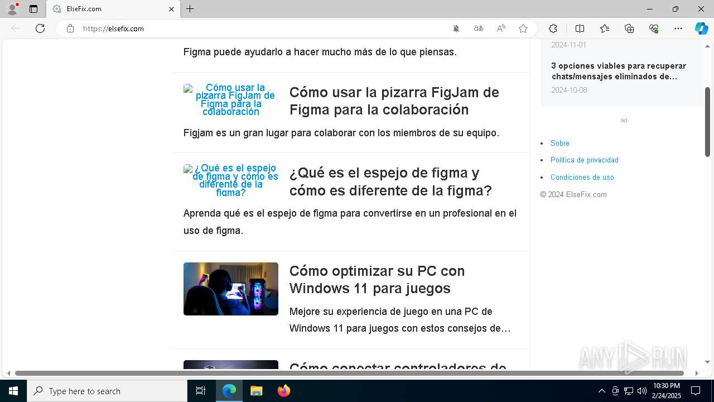This screenshot has height=402, width=714.
Task: Open the Cómo conectar controladores article
Action: tap(398, 366)
